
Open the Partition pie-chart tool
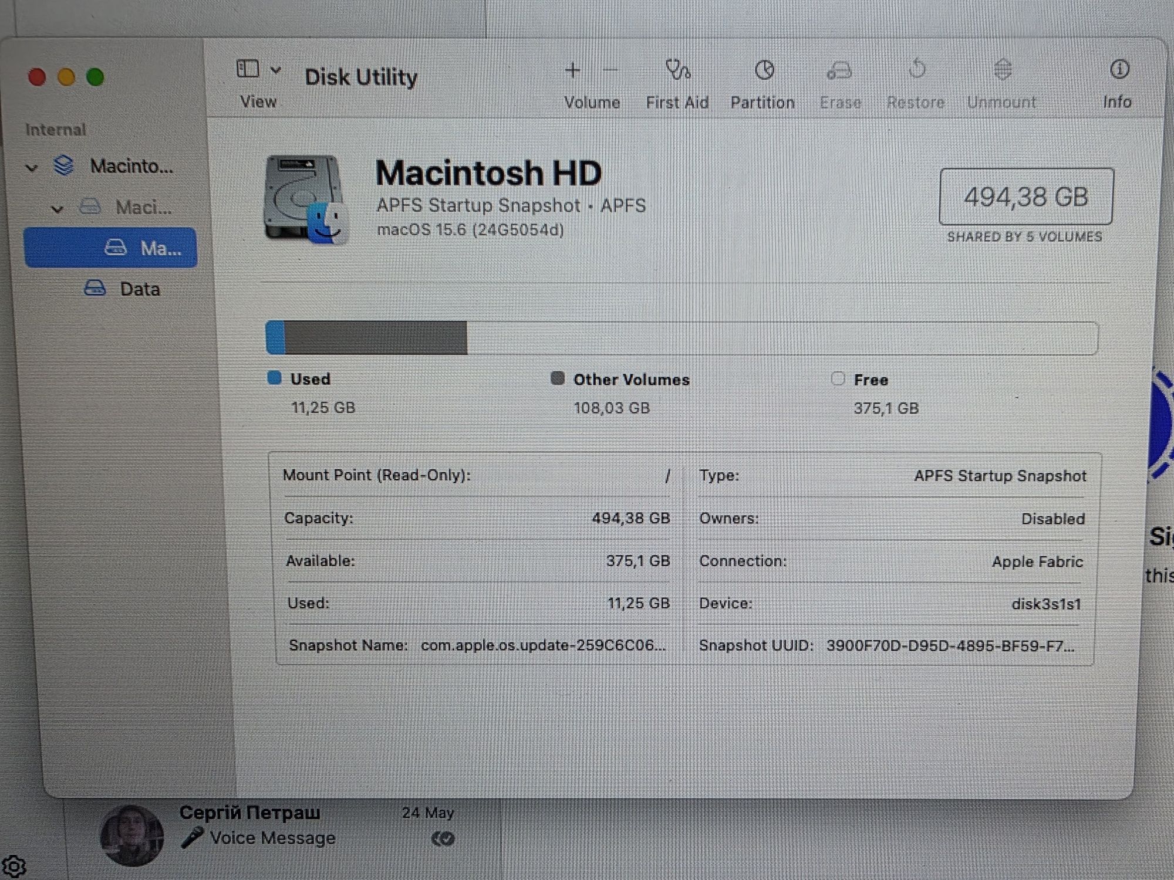pyautogui.click(x=764, y=70)
